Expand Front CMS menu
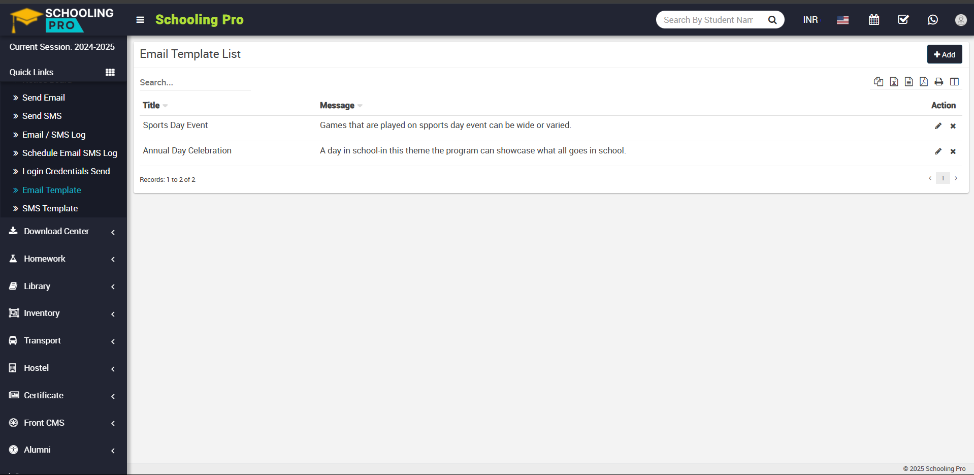The width and height of the screenshot is (974, 475). tap(63, 423)
